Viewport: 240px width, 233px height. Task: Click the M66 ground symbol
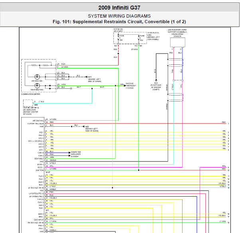(x=83, y=126)
